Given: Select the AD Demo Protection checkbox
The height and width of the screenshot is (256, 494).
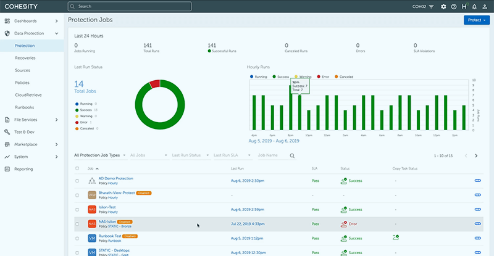Looking at the screenshot, I should pyautogui.click(x=77, y=181).
